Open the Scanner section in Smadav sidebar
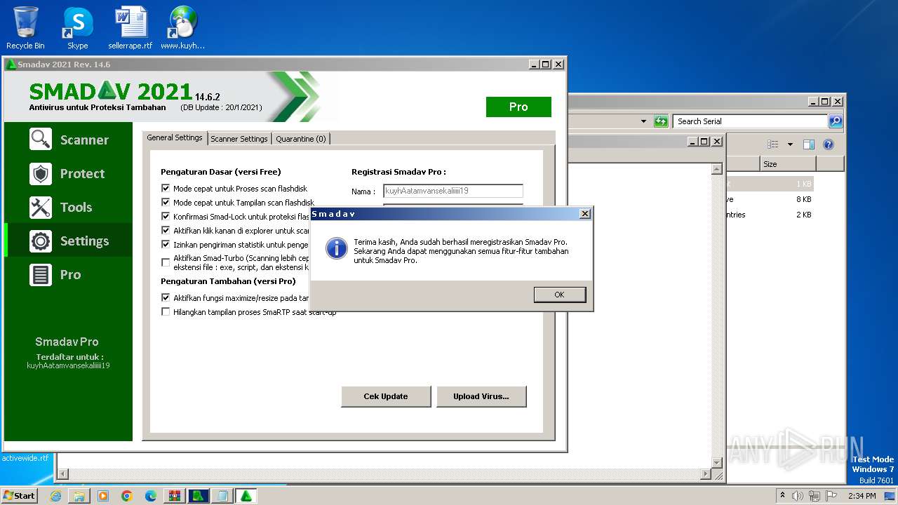This screenshot has width=898, height=505. click(x=69, y=140)
